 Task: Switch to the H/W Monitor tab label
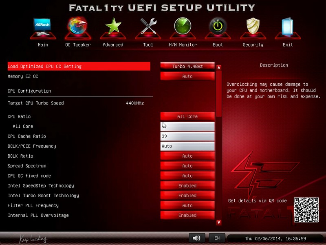pos(183,45)
